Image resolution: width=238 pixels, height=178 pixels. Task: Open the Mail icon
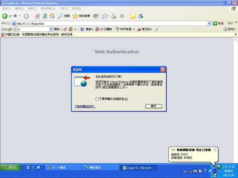(x=105, y=16)
